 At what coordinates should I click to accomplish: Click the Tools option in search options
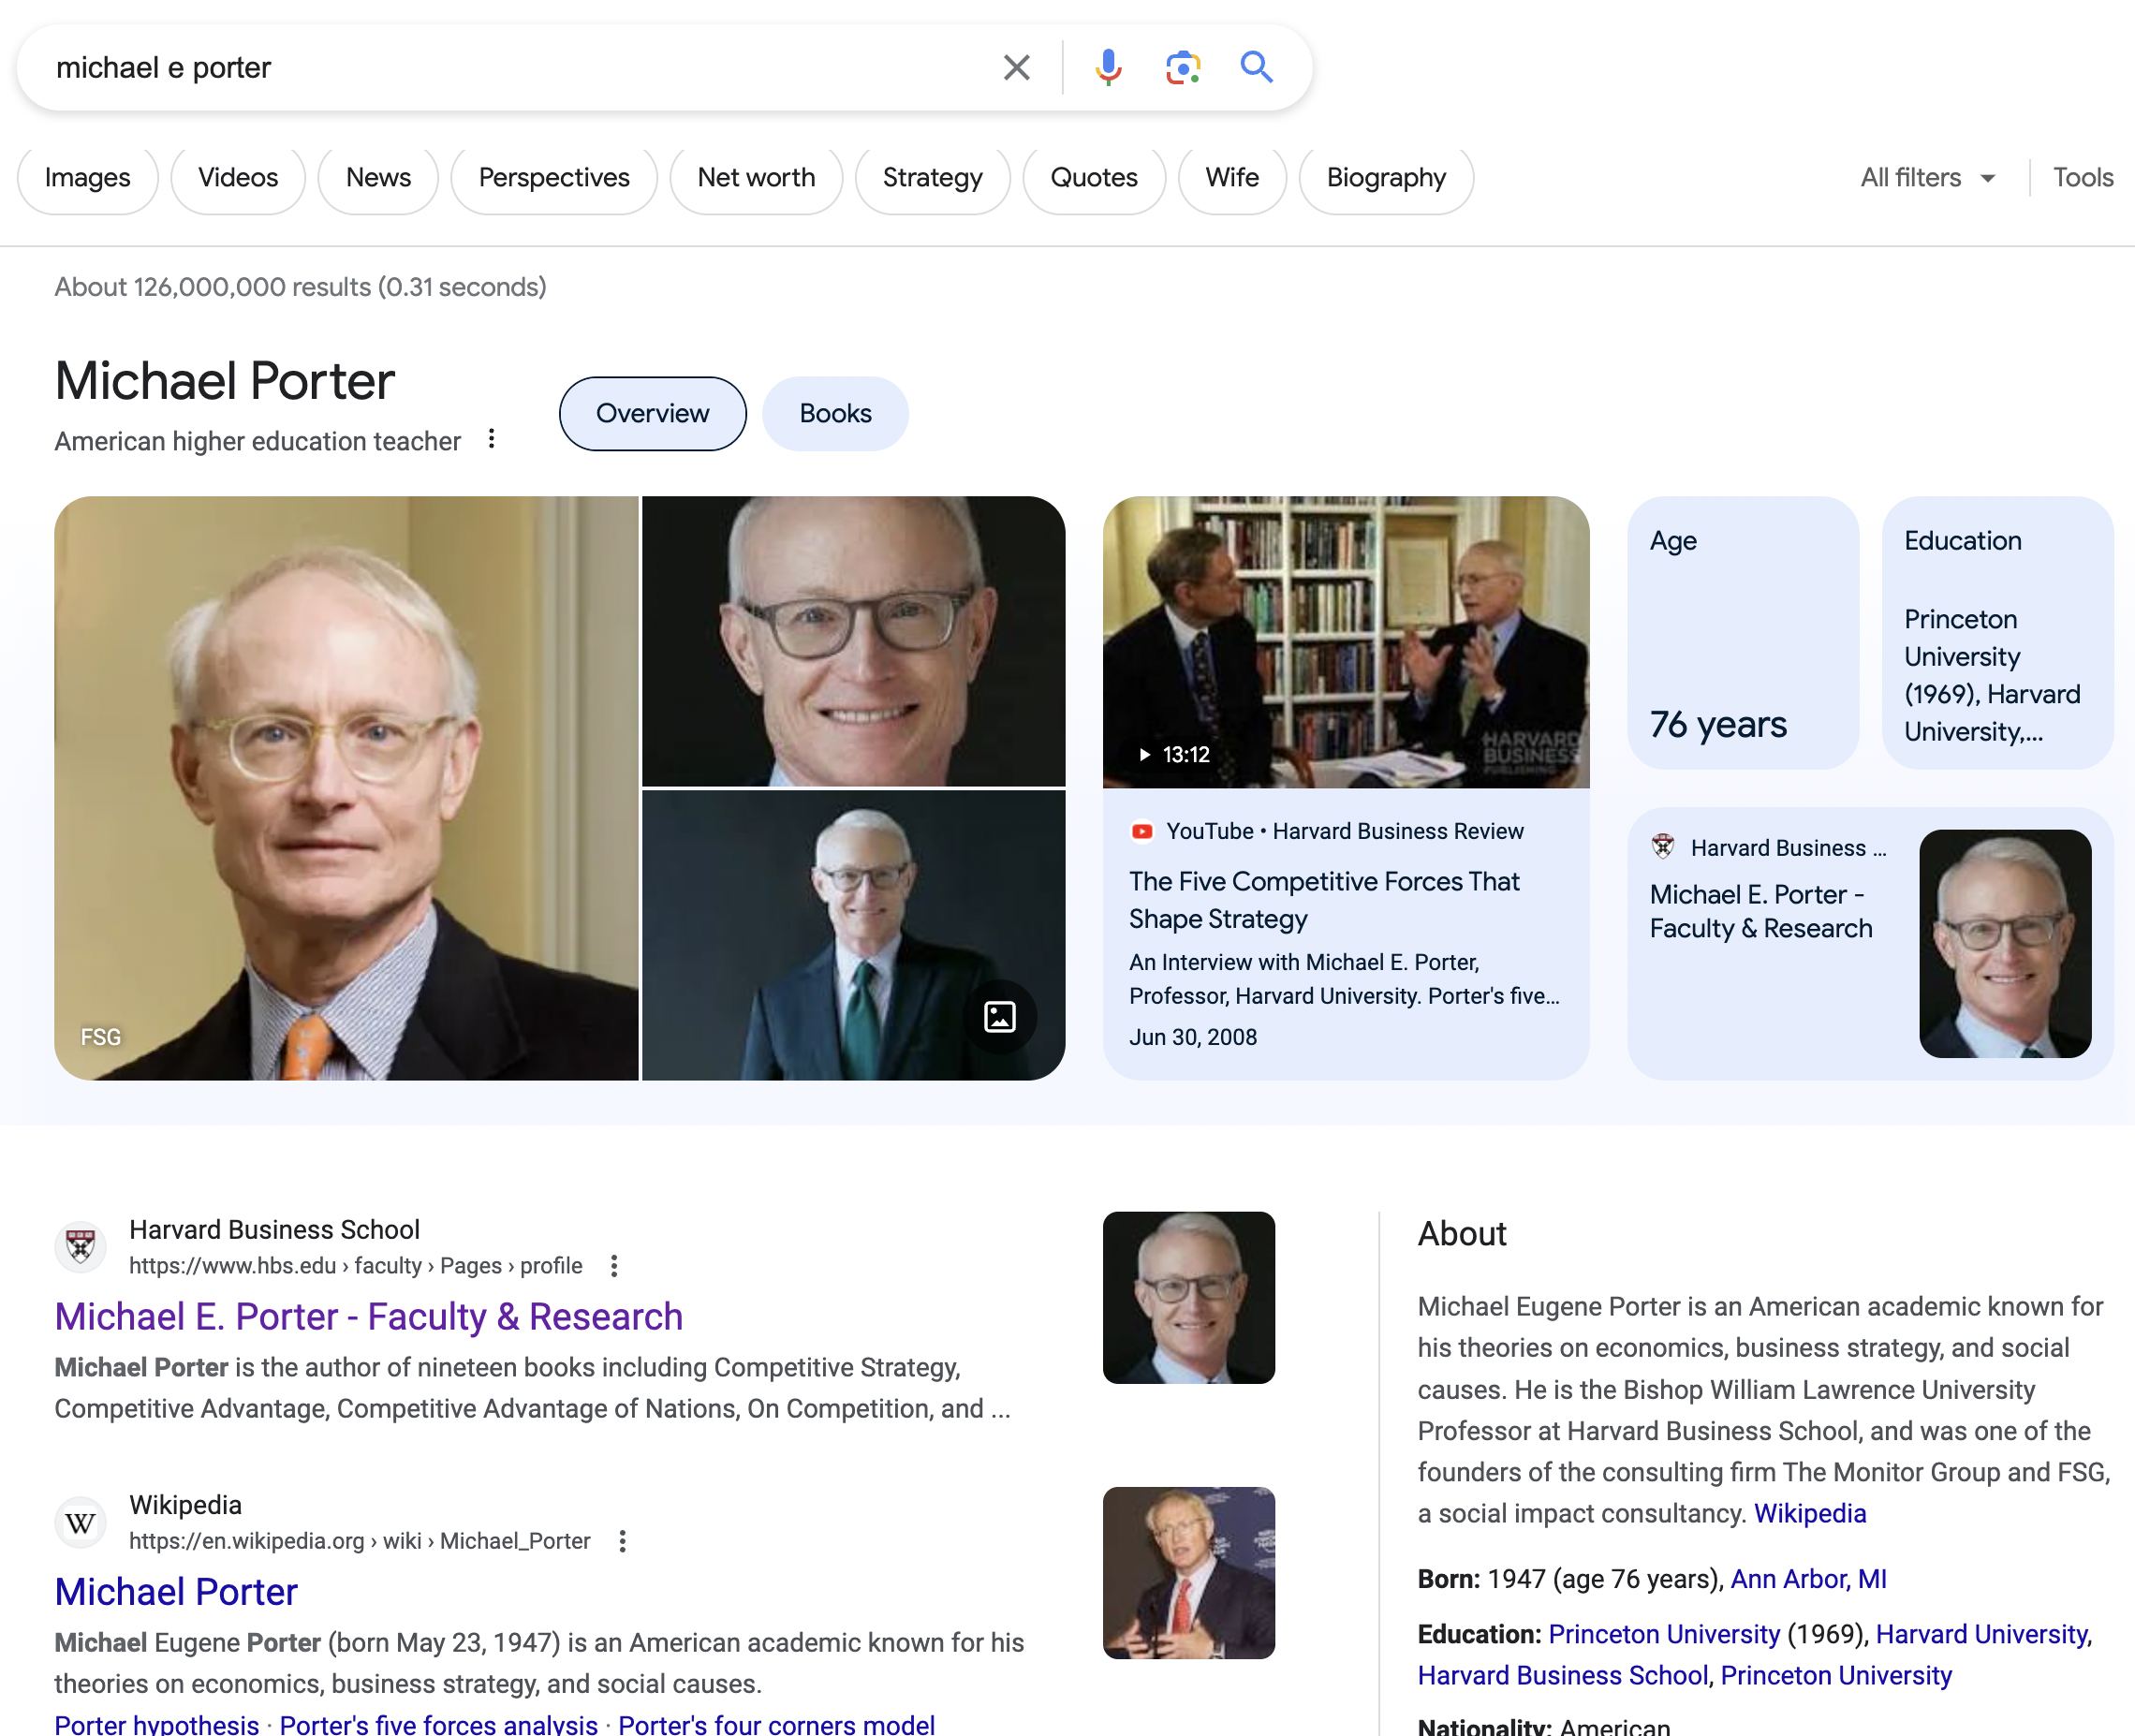click(2083, 175)
